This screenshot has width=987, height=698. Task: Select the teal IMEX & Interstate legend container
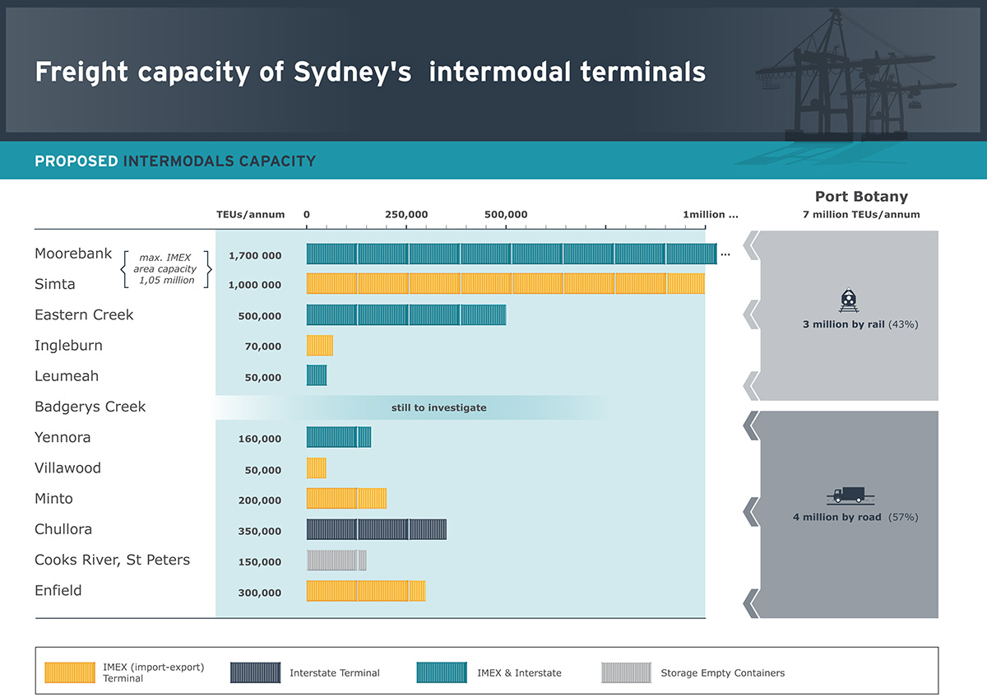tap(442, 672)
